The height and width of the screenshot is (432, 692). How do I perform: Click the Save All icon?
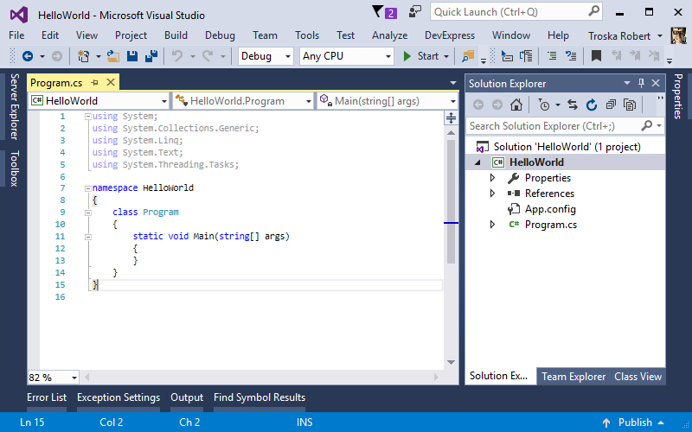pyautogui.click(x=151, y=56)
